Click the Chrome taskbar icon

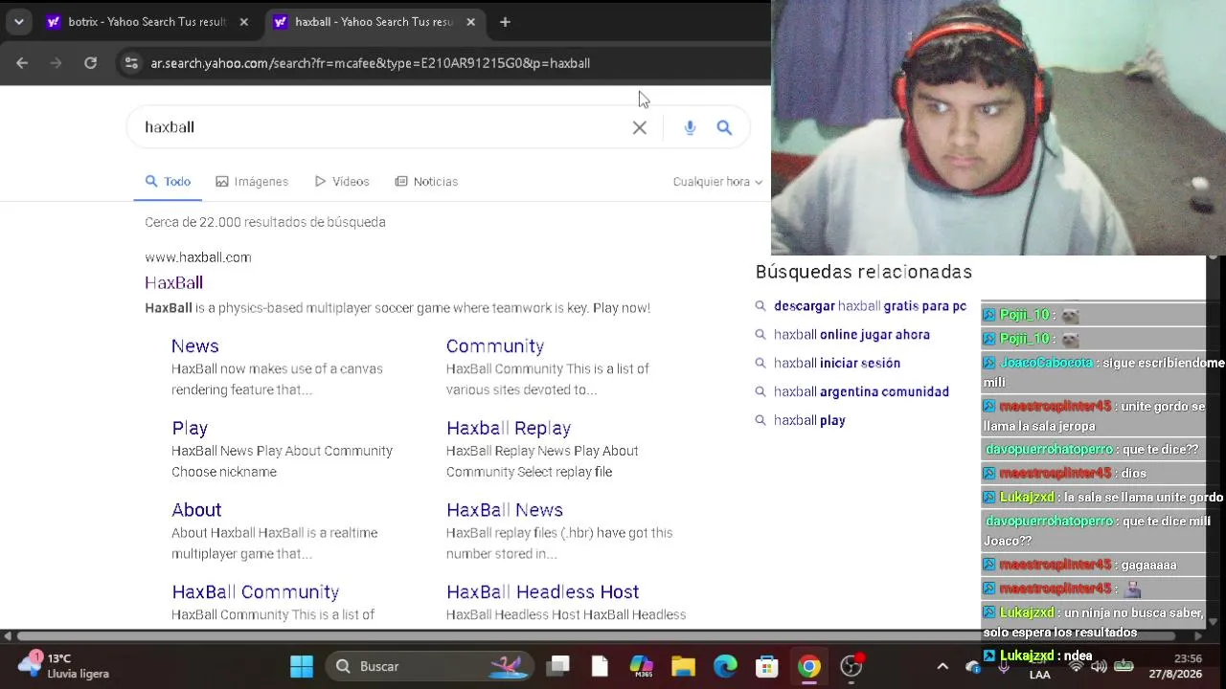809,666
